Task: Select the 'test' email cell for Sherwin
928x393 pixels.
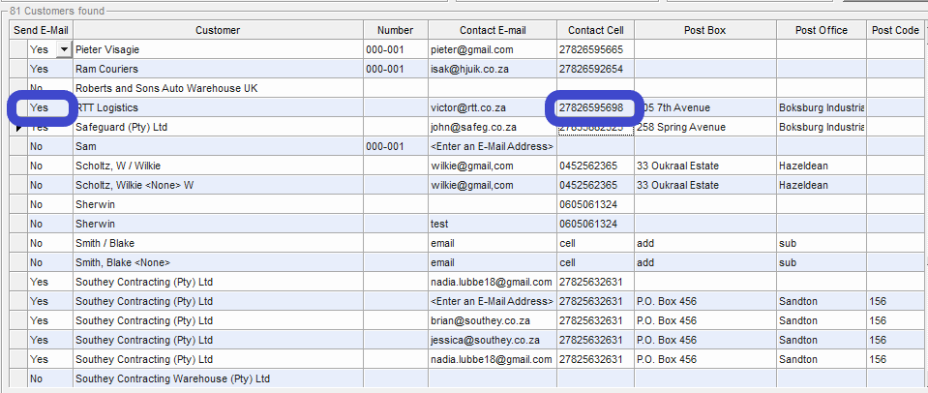Action: click(x=493, y=225)
